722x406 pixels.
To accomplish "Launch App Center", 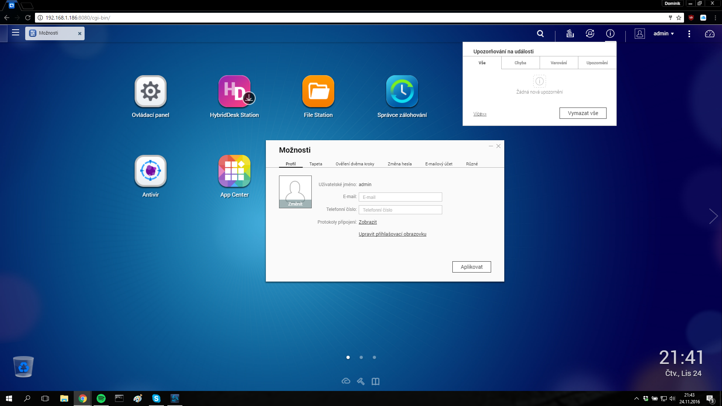I will (x=234, y=171).
